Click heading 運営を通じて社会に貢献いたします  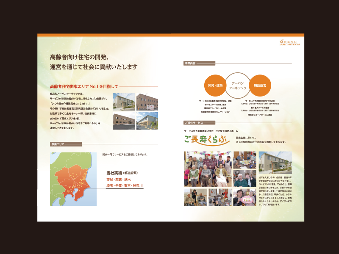[94, 67]
